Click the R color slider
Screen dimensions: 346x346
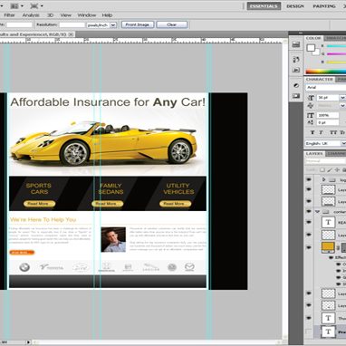[336, 46]
